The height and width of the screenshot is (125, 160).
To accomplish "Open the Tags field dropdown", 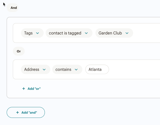I will click(32, 33).
